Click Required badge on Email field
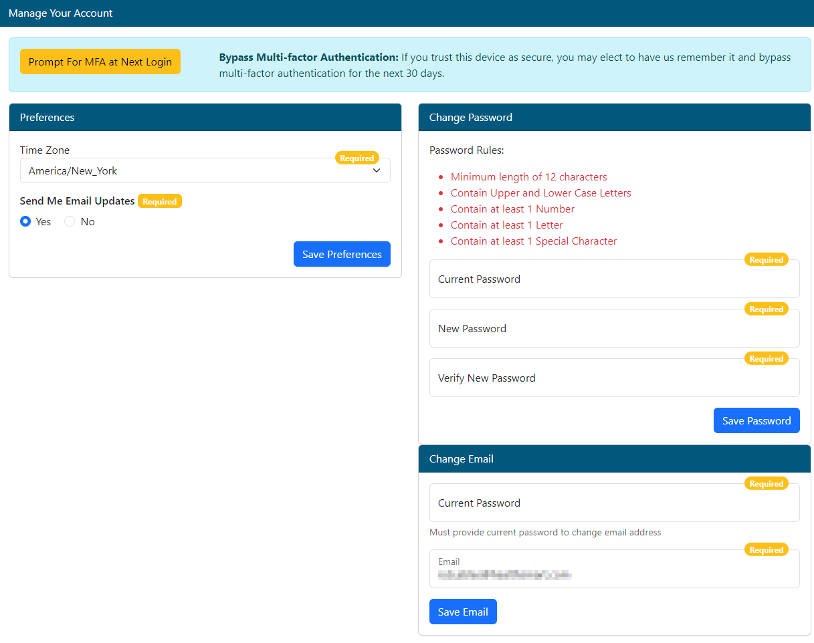814x643 pixels. (767, 550)
